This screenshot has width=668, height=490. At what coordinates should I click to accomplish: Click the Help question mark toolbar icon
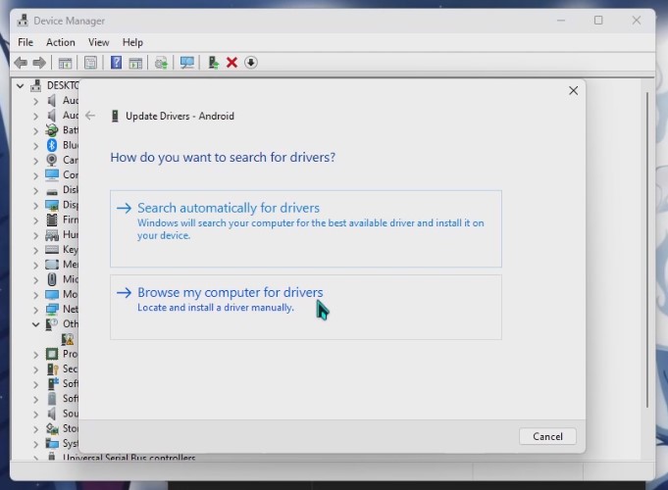[x=116, y=63]
